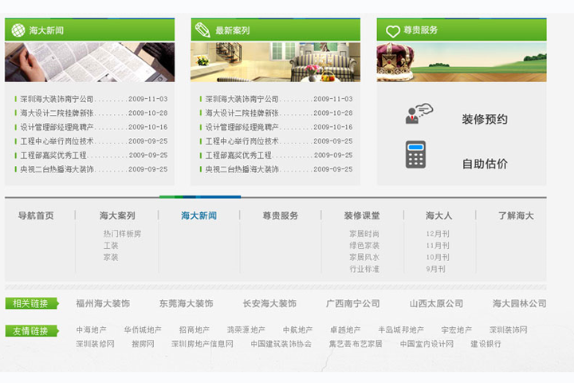Open the 了解海大 navigation item
The height and width of the screenshot is (383, 574).
pyautogui.click(x=516, y=215)
